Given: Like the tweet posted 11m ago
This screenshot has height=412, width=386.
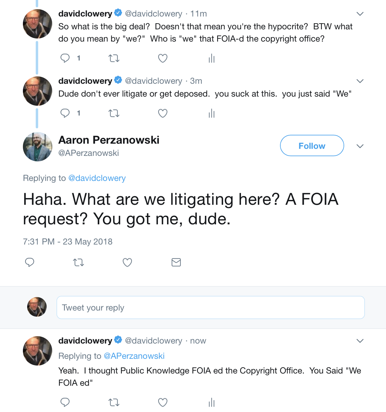Looking at the screenshot, I should [163, 58].
